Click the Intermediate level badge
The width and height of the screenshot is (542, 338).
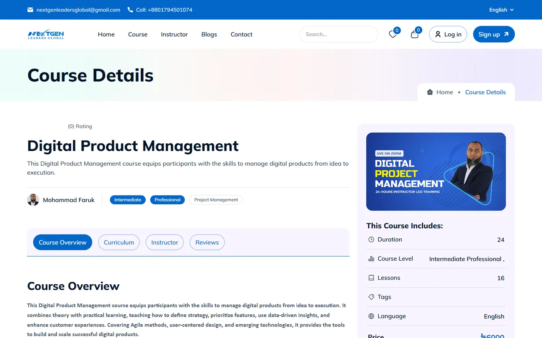point(128,200)
